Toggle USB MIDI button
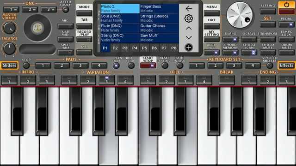Screen dimensions: 296x166 (66, 39)
